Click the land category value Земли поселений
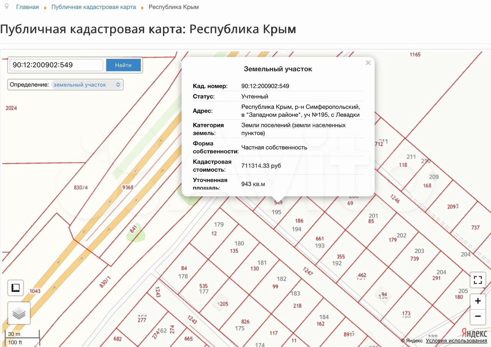Viewport: 491px width, 347px height. tap(293, 129)
